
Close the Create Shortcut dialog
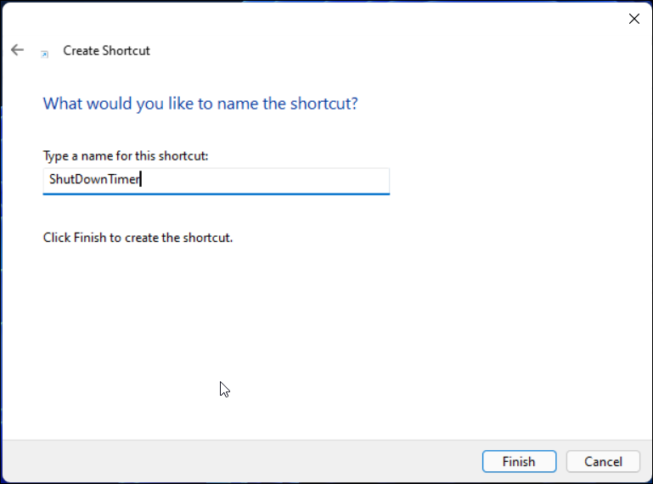click(633, 19)
